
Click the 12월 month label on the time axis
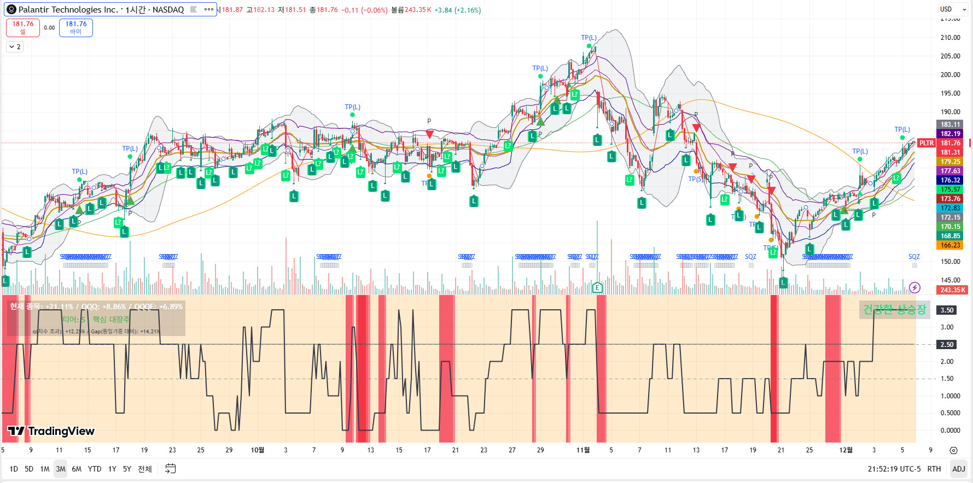[x=846, y=450]
